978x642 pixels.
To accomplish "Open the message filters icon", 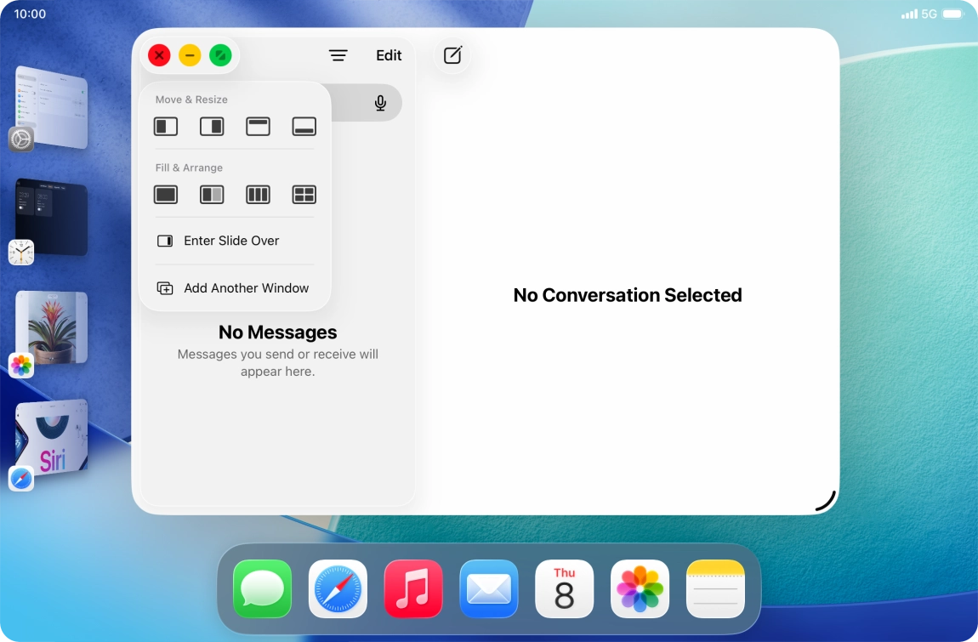I will tap(338, 55).
